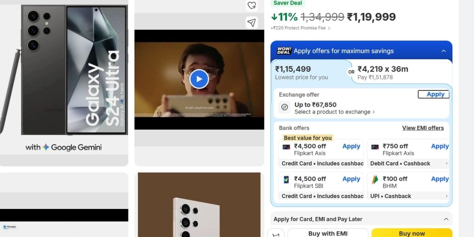The height and width of the screenshot is (237, 474).
Task: Click the Buy with EMI button
Action: pos(328,233)
